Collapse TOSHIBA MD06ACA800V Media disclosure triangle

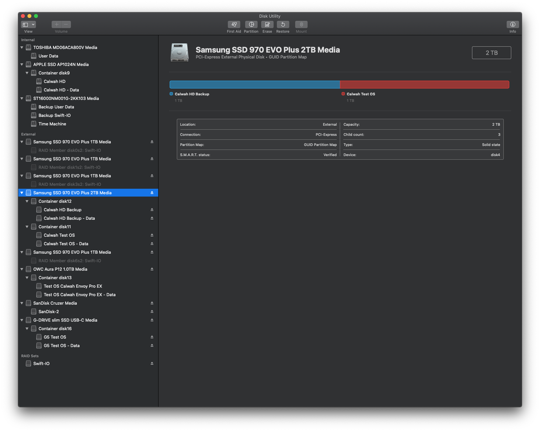point(22,48)
